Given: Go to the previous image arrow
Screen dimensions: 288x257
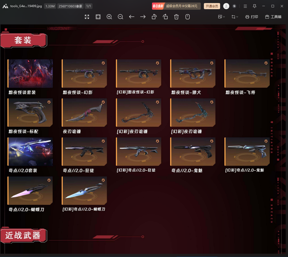Looking at the screenshot, I should click(x=132, y=17).
